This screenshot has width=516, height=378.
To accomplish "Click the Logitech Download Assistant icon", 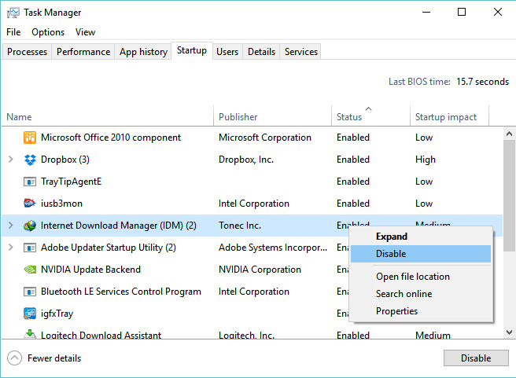I will point(30,334).
